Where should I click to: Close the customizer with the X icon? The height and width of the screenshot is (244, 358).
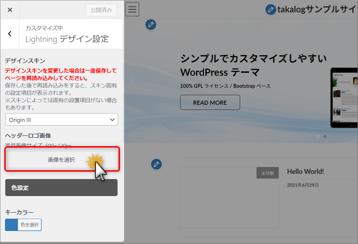[10, 10]
